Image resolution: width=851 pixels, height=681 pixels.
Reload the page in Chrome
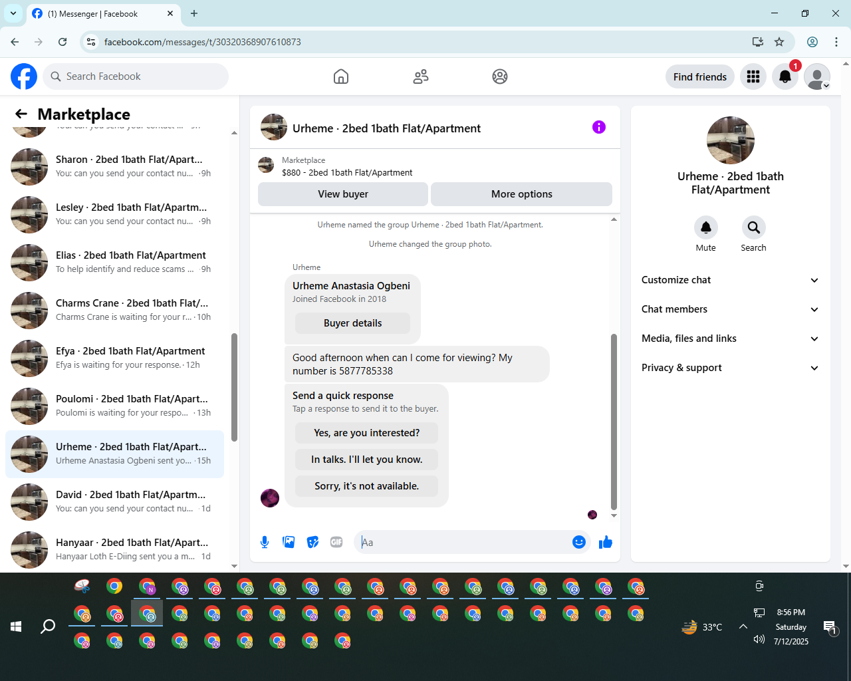pyautogui.click(x=62, y=42)
